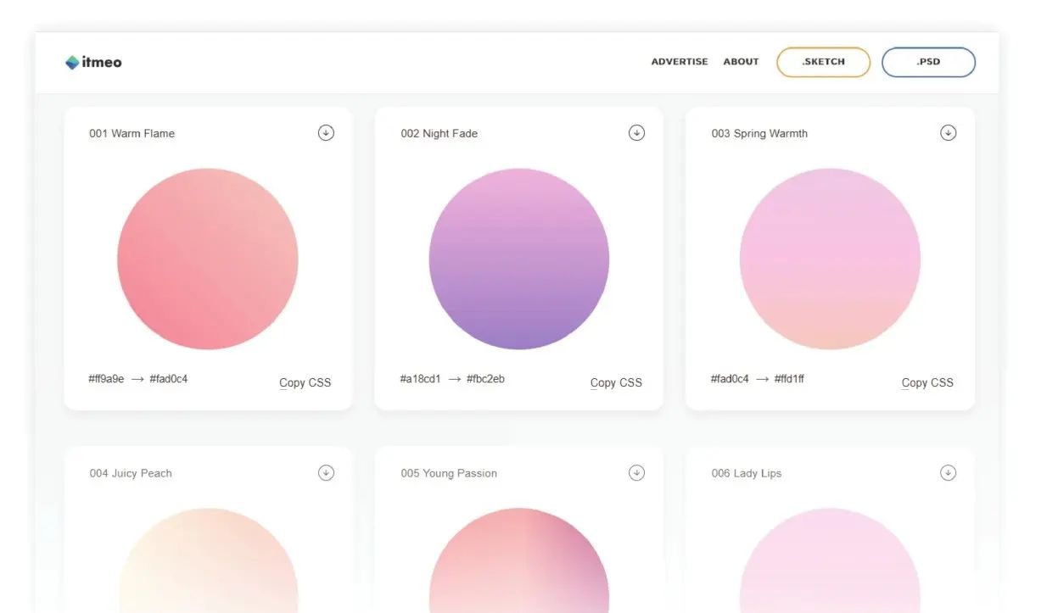Click the 006 Lady Lips title

tap(747, 473)
